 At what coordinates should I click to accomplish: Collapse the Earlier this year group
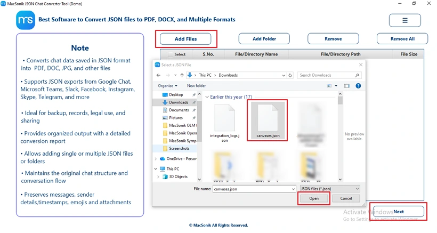tap(207, 97)
